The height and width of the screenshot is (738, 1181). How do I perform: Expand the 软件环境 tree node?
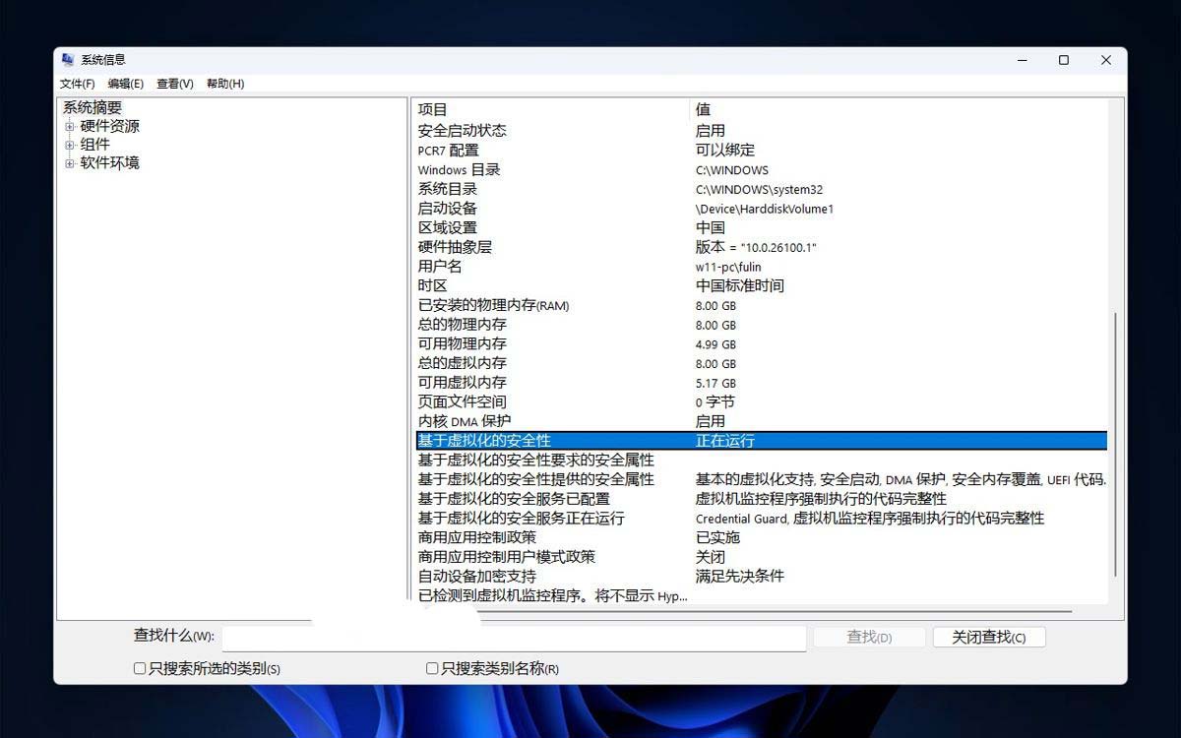coord(68,163)
